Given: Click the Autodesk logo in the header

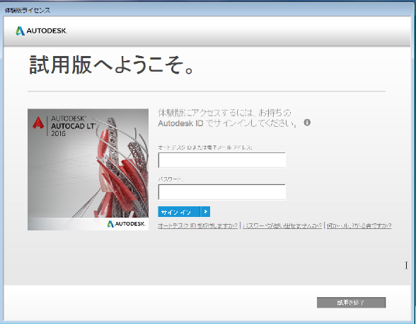Looking at the screenshot, I should (x=41, y=30).
